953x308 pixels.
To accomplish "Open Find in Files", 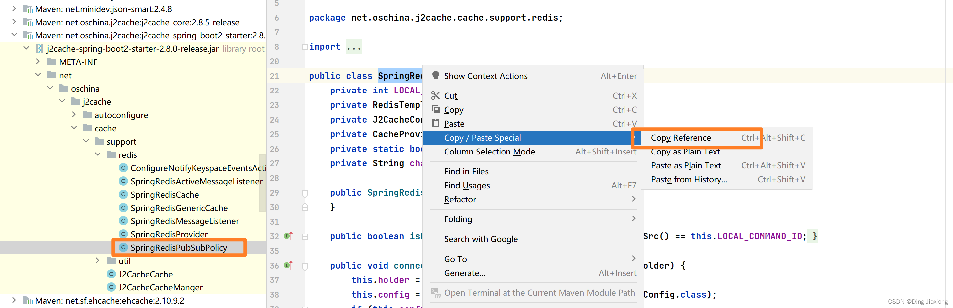I will click(x=533, y=171).
